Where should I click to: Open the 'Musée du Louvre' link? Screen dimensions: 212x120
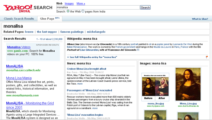point(162,47)
